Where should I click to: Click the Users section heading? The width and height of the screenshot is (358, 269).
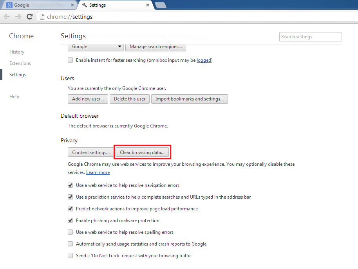pyautogui.click(x=67, y=78)
